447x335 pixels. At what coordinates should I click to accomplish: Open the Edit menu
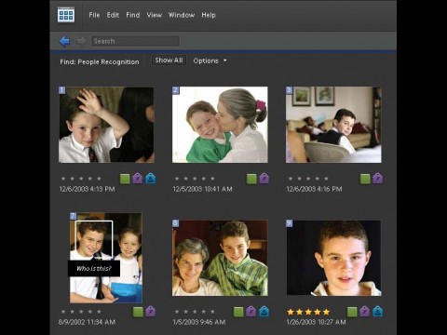tap(113, 15)
